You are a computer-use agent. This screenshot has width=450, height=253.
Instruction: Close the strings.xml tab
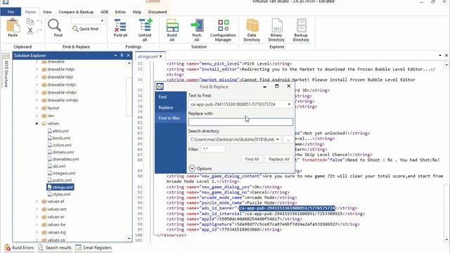[x=161, y=56]
